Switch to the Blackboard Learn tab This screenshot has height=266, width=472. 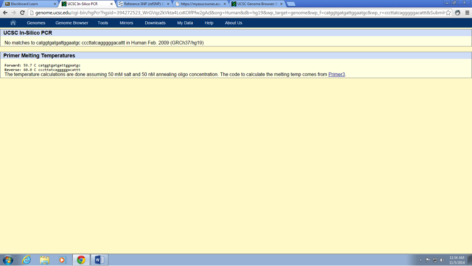point(28,4)
